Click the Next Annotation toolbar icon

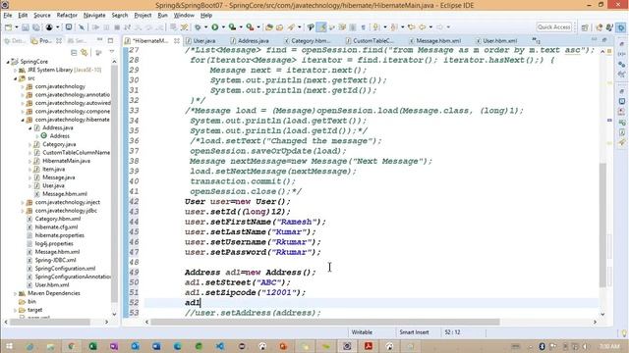tap(376, 27)
